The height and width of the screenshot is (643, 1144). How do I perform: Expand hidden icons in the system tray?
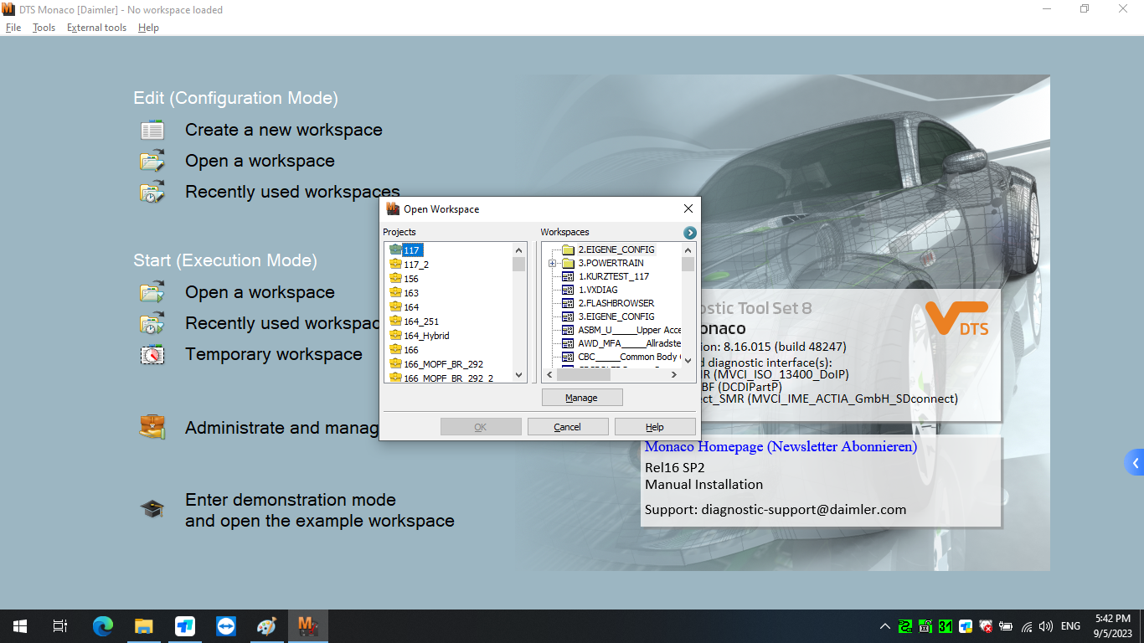pos(884,625)
